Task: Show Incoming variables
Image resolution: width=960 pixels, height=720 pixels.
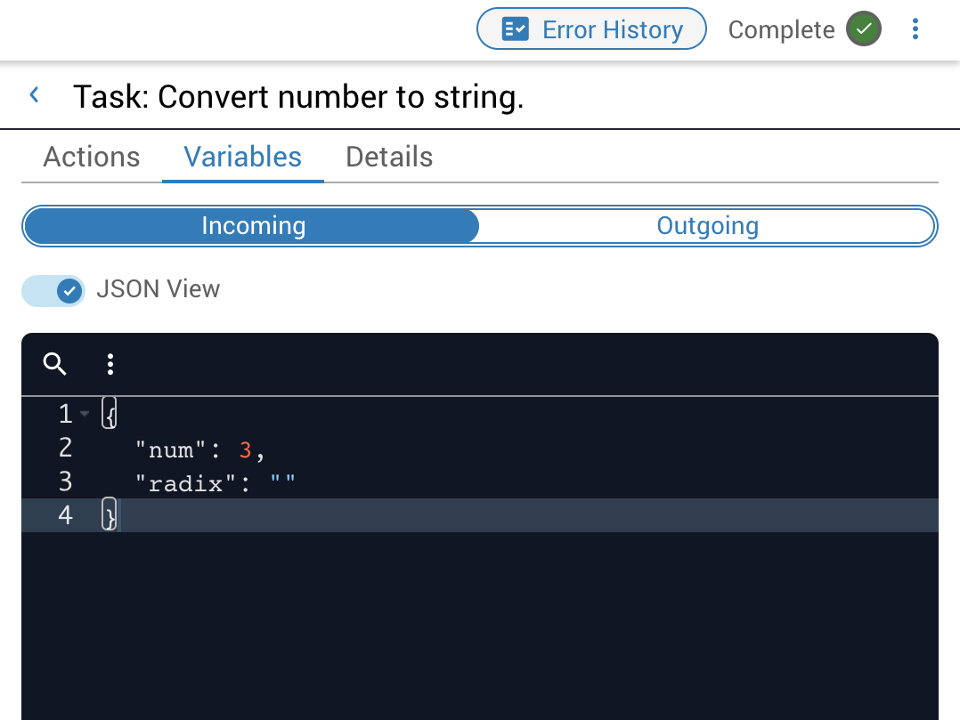Action: (x=253, y=226)
